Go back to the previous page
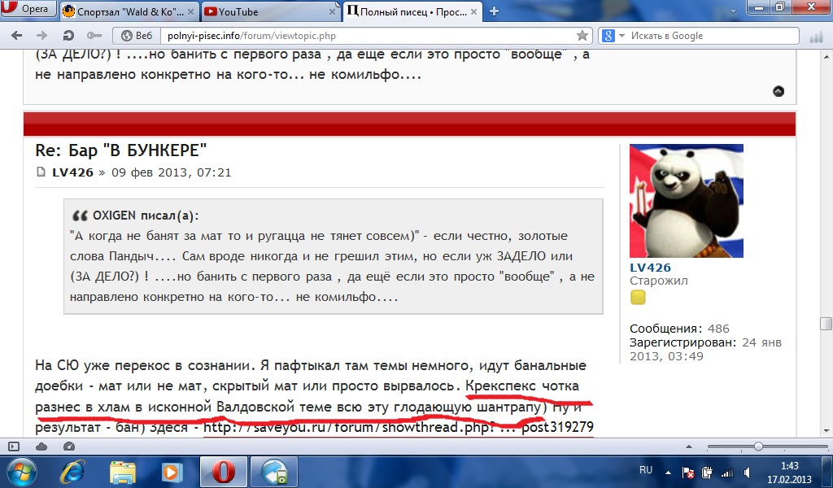 click(x=17, y=36)
